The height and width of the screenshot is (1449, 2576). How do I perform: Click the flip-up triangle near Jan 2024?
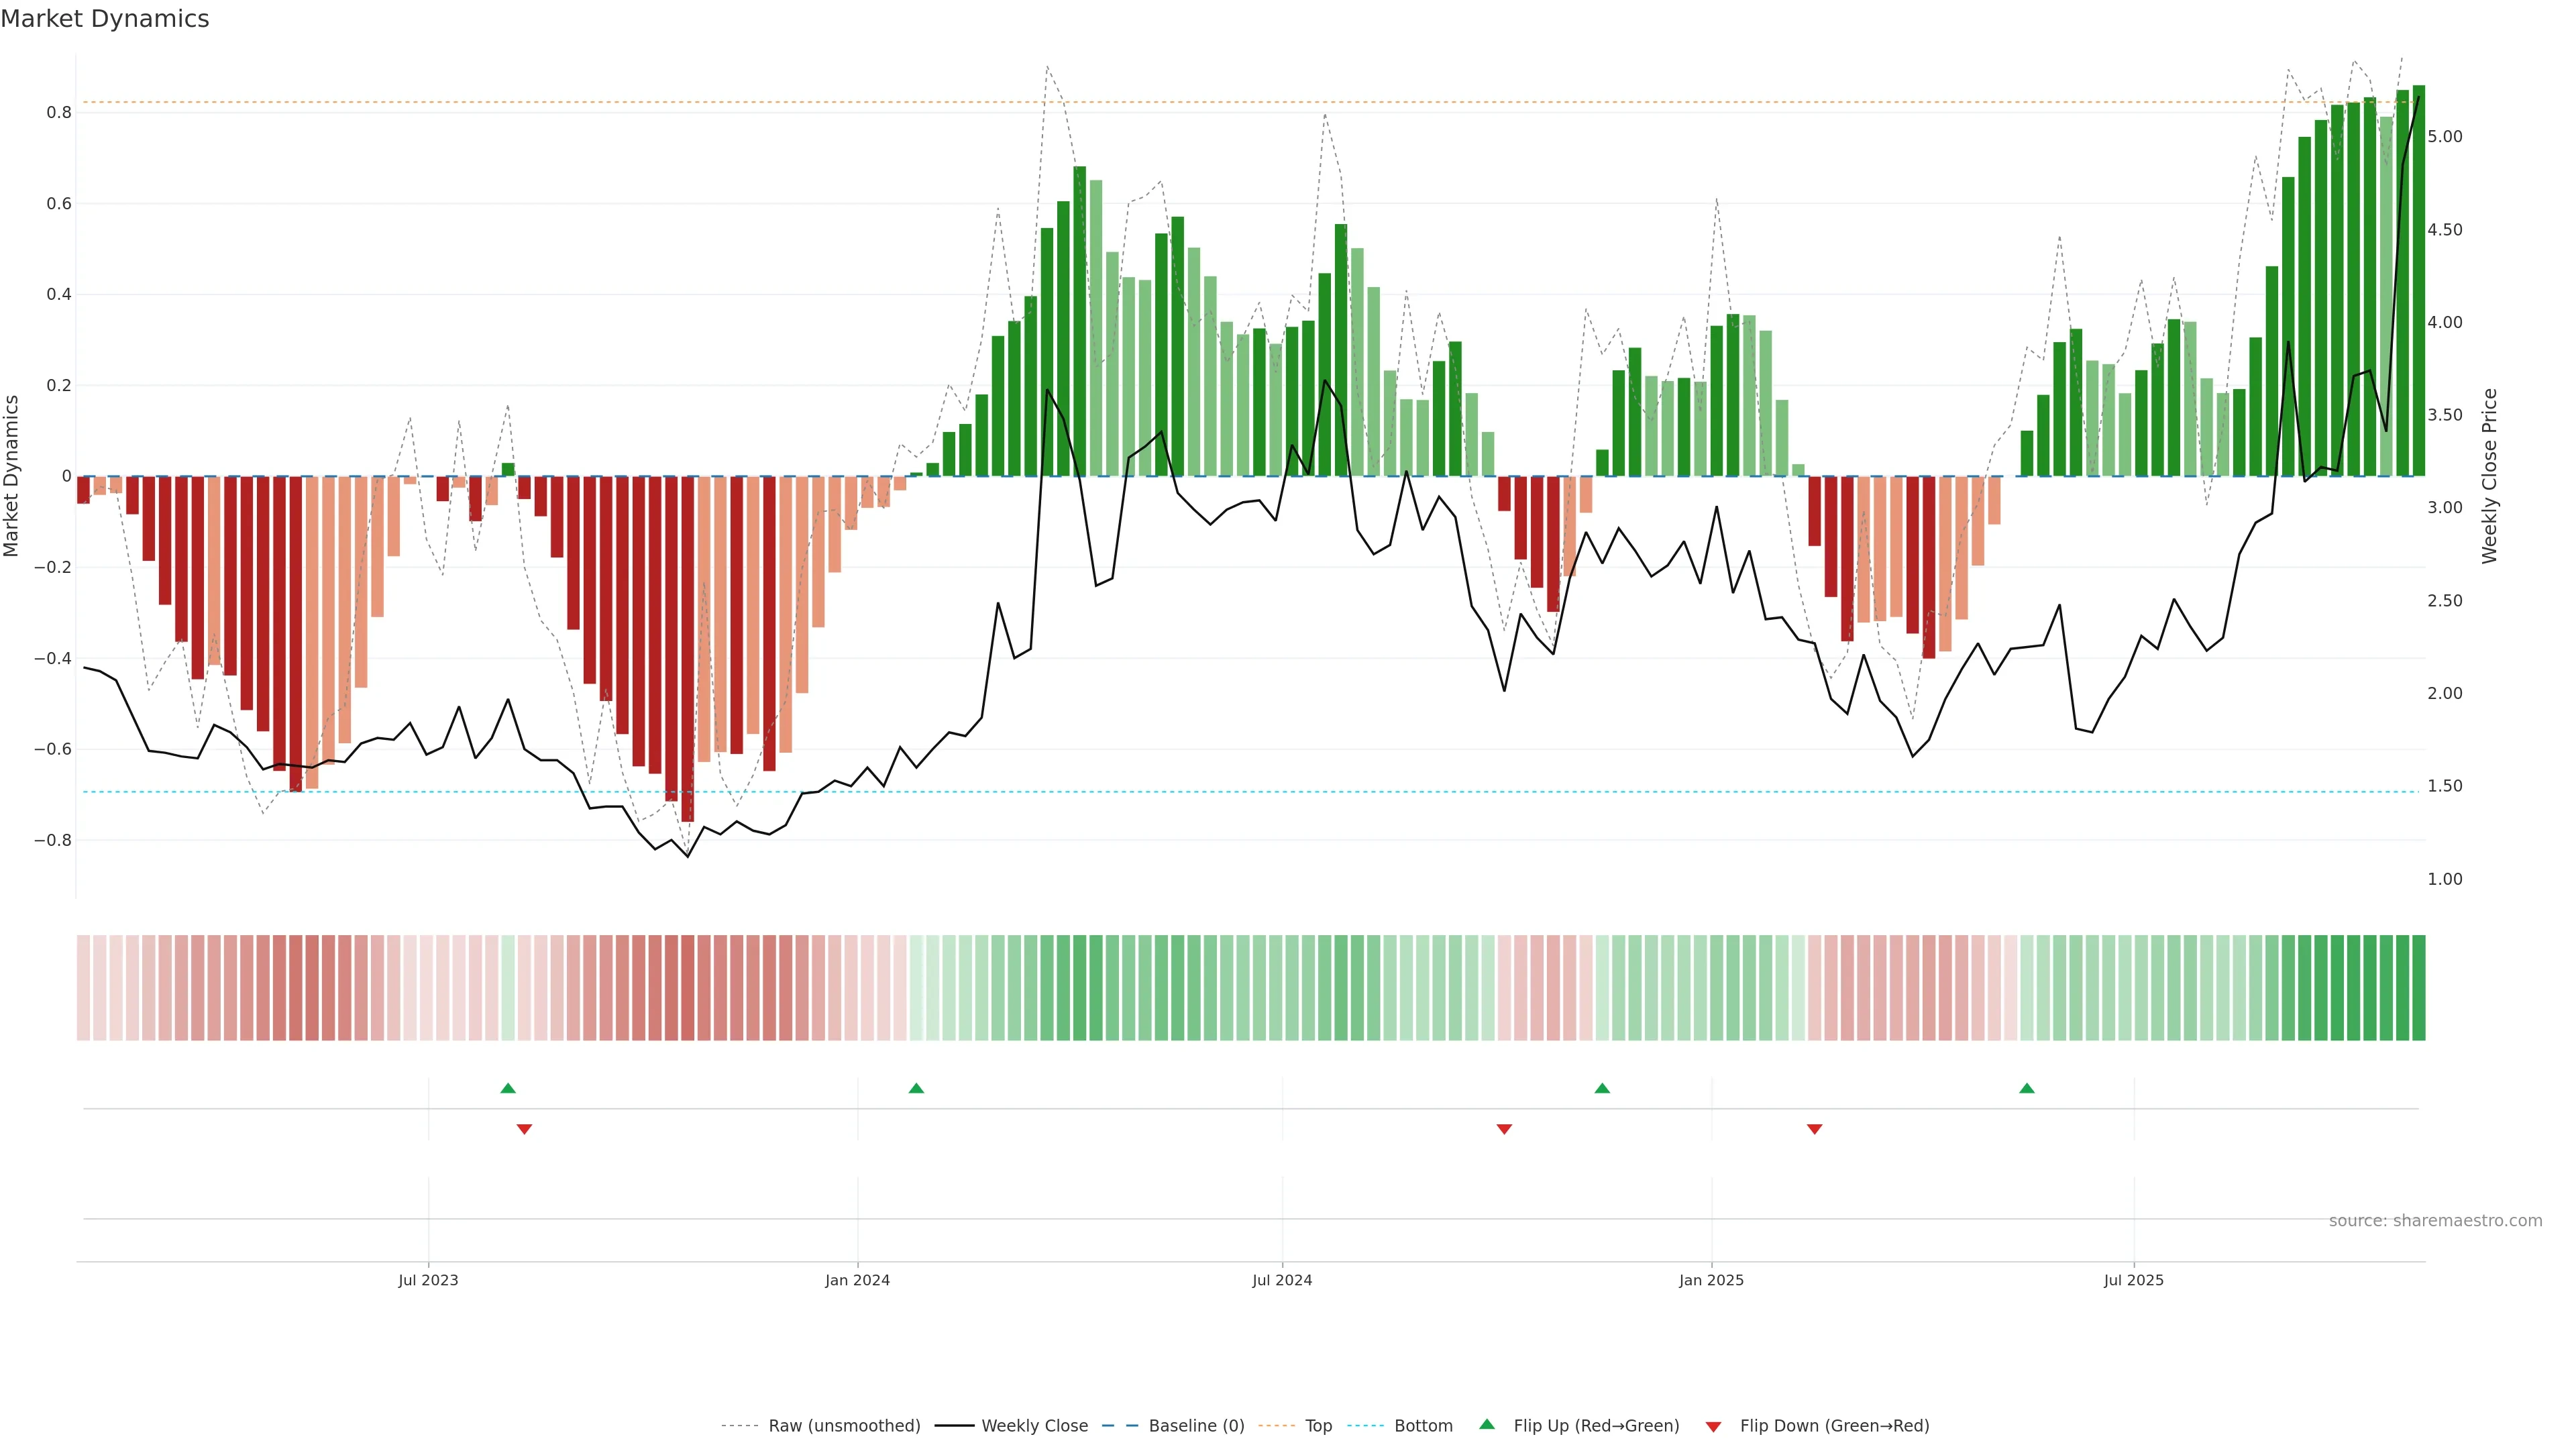click(x=916, y=1088)
